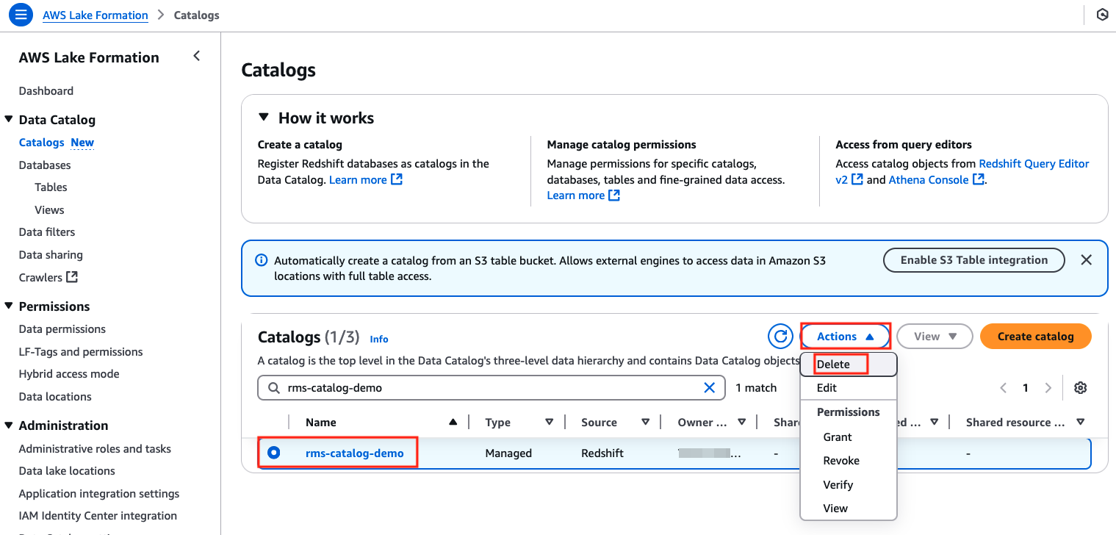Click the Managed type cell
Screen dimensions: 1116x535
508,453
